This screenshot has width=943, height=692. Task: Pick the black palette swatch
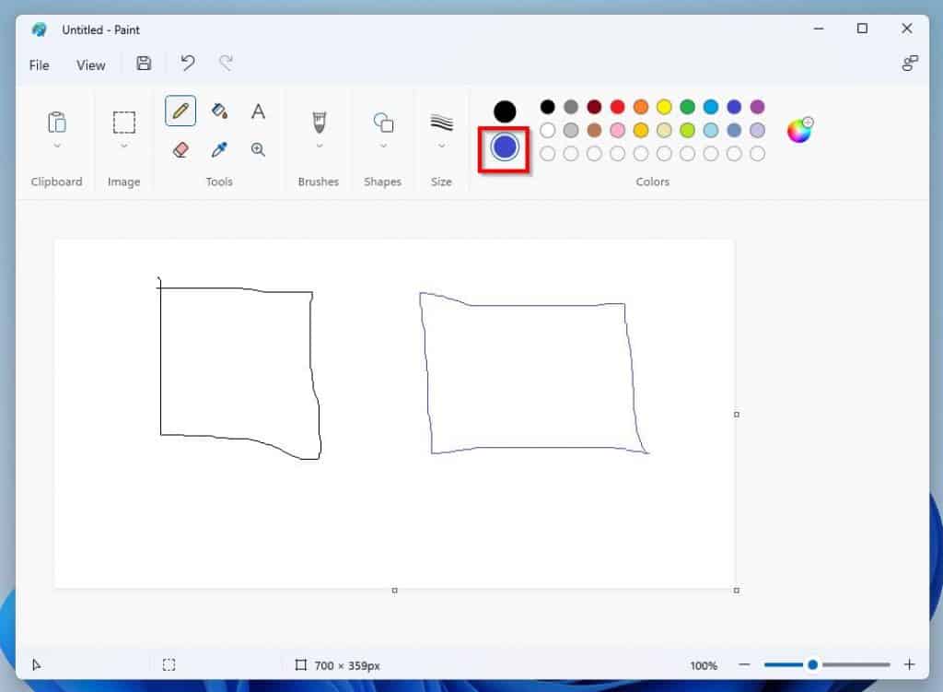coord(547,107)
